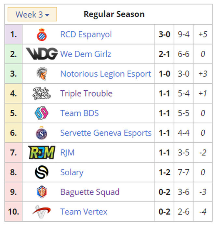Open the RCD Espanyol team link
The width and height of the screenshot is (217, 225).
pos(86,34)
